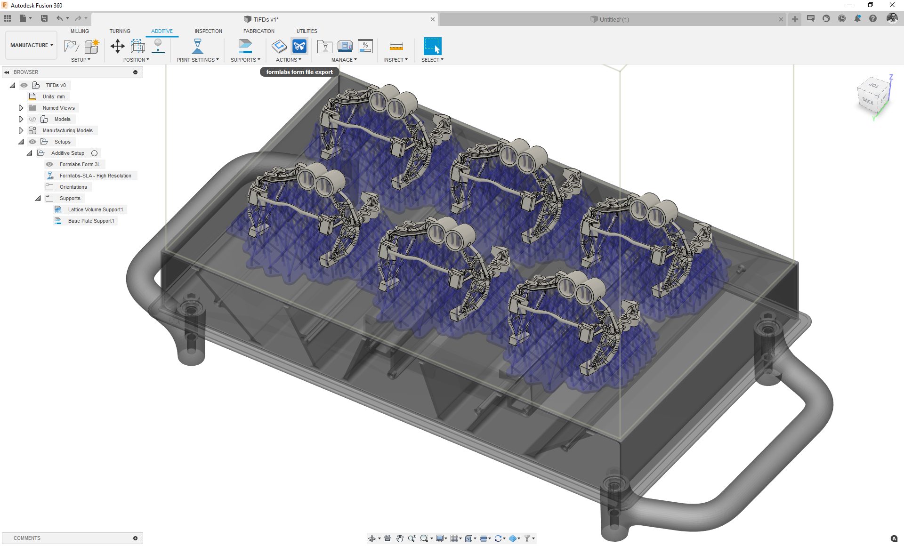Open the MANUFACTURE workspace dropdown
Image resolution: width=904 pixels, height=546 pixels.
(32, 45)
